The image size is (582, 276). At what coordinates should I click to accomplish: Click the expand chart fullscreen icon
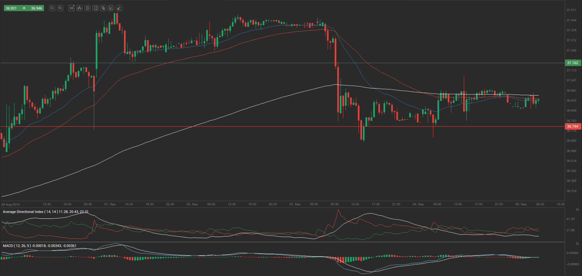(x=95, y=8)
